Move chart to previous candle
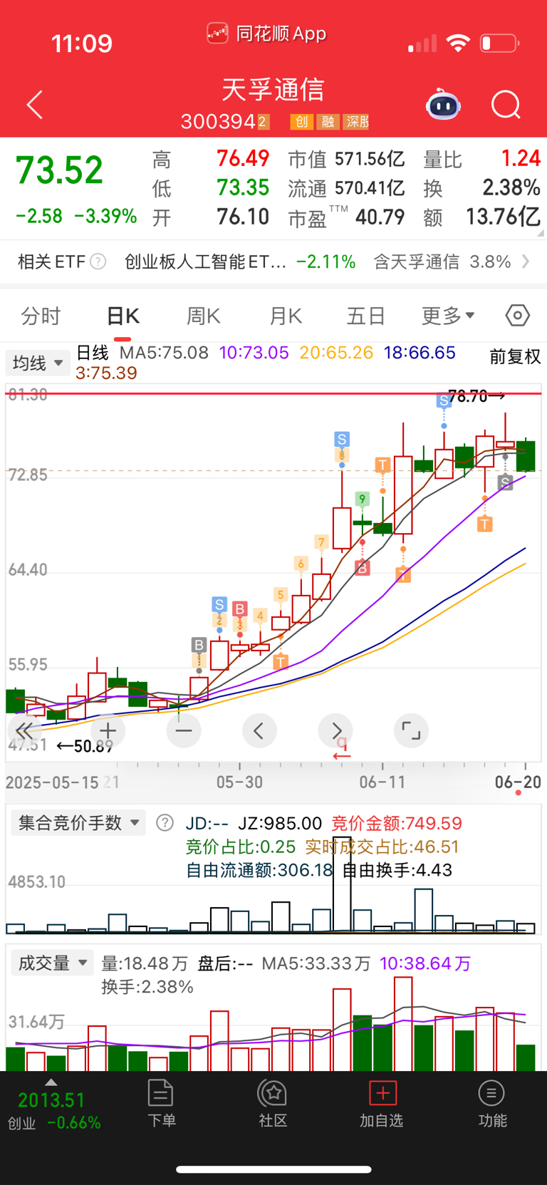Screen dimensions: 547x1185 (x=259, y=730)
